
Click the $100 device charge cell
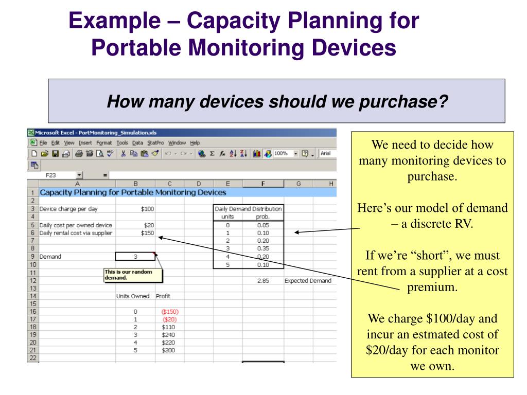pyautogui.click(x=135, y=209)
